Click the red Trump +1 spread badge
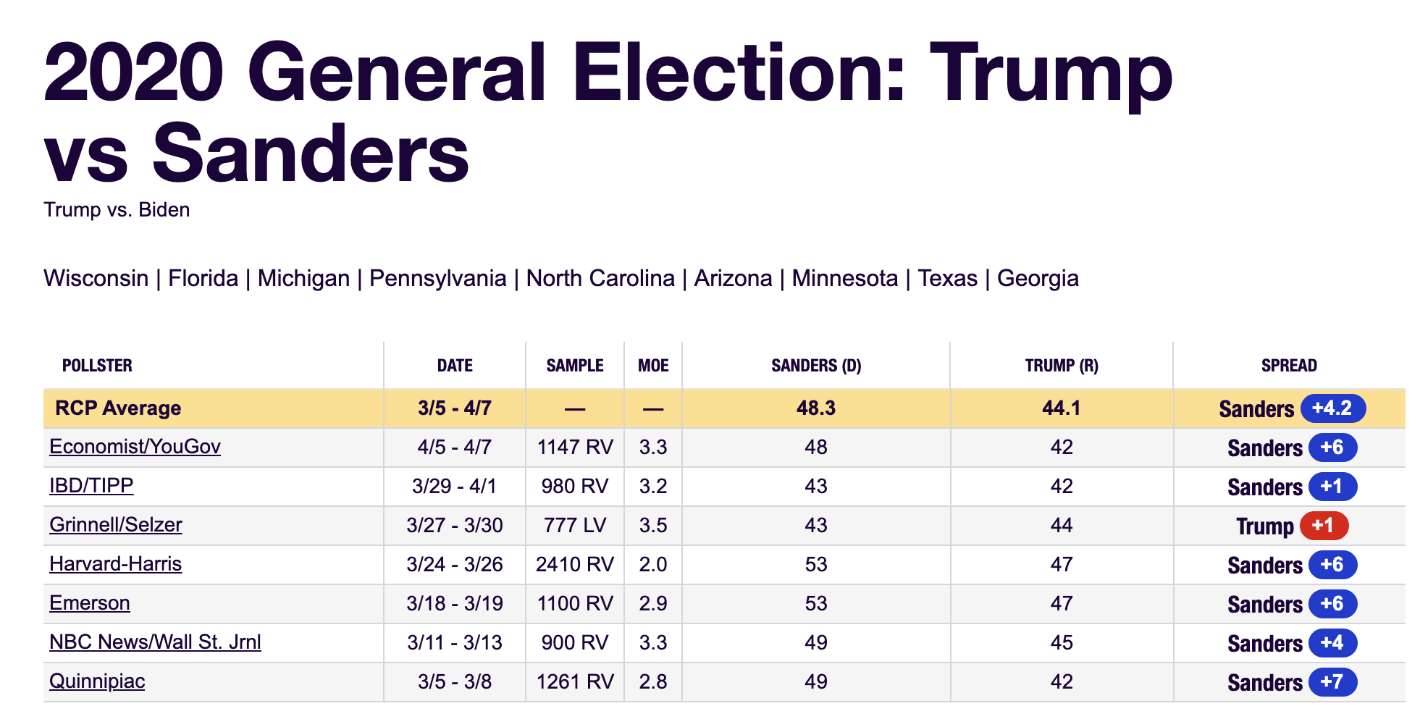The width and height of the screenshot is (1420, 727). point(1324,526)
